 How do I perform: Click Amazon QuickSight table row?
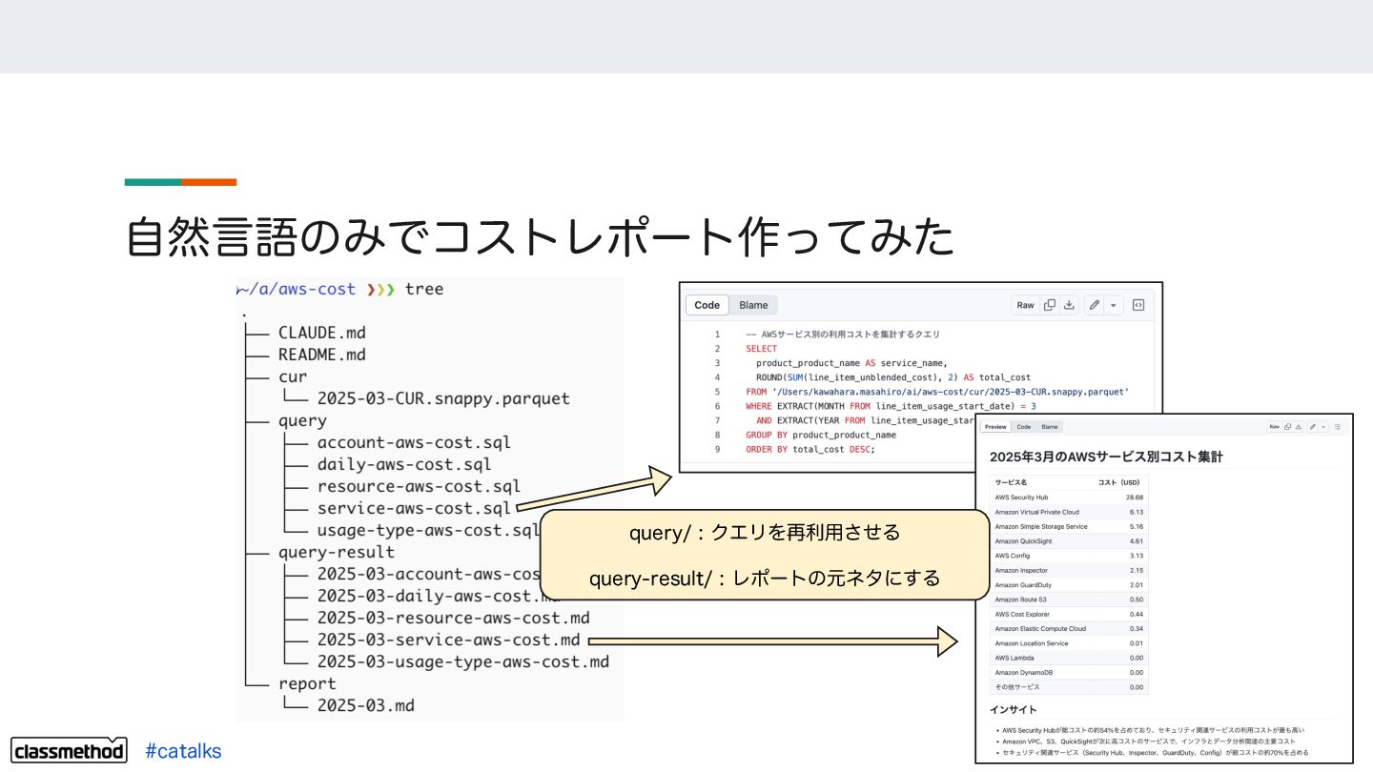point(1069,541)
